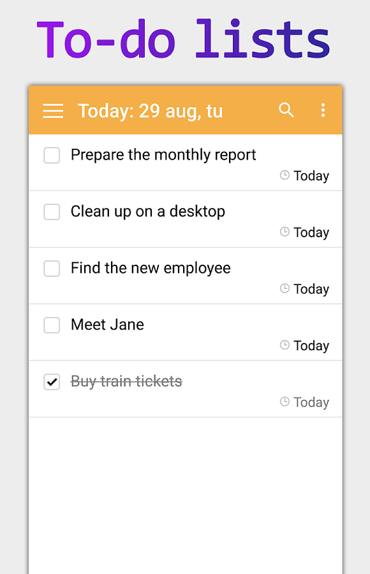The width and height of the screenshot is (370, 574).
Task: Open the Prepare the monthly report task
Action: [x=163, y=155]
